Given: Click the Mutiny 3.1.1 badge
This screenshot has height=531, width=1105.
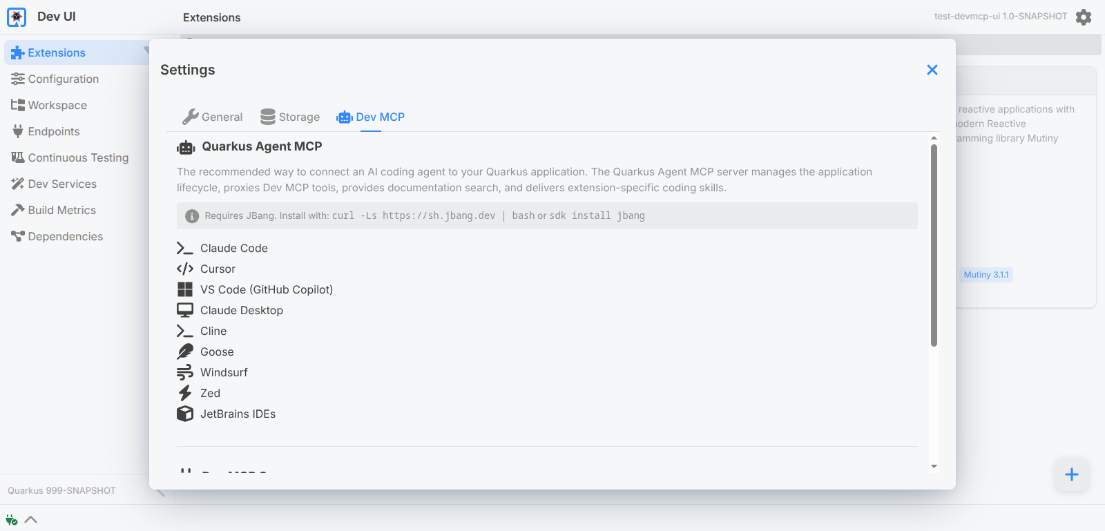Looking at the screenshot, I should coord(986,275).
